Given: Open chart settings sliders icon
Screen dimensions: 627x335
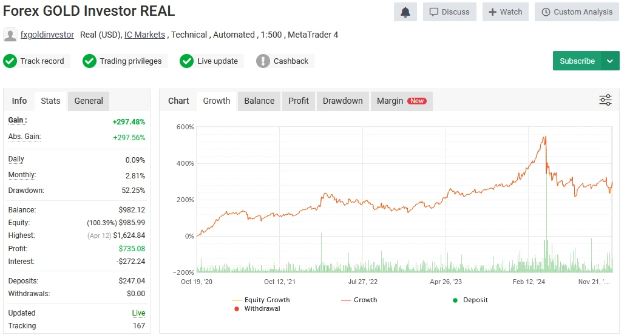Looking at the screenshot, I should tap(605, 100).
